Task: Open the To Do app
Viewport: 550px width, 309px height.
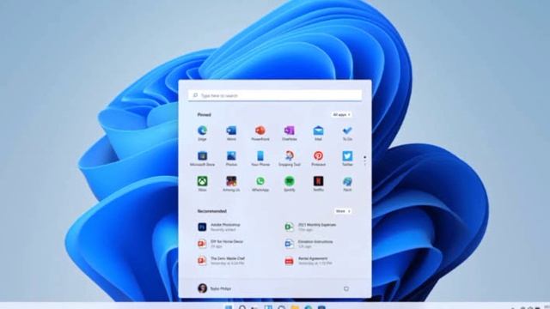Action: 347,133
